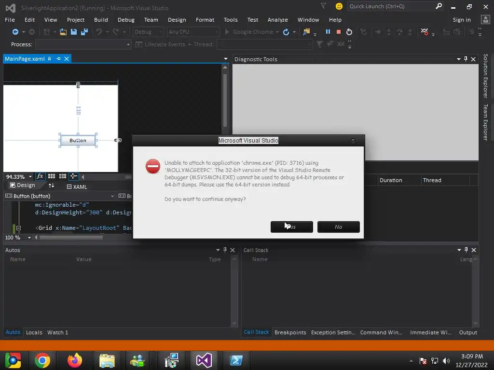Expand the Button (button) element dropdown

pos(112,196)
